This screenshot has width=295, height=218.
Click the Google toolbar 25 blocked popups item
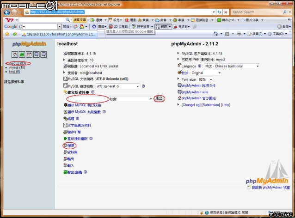click(118, 27)
